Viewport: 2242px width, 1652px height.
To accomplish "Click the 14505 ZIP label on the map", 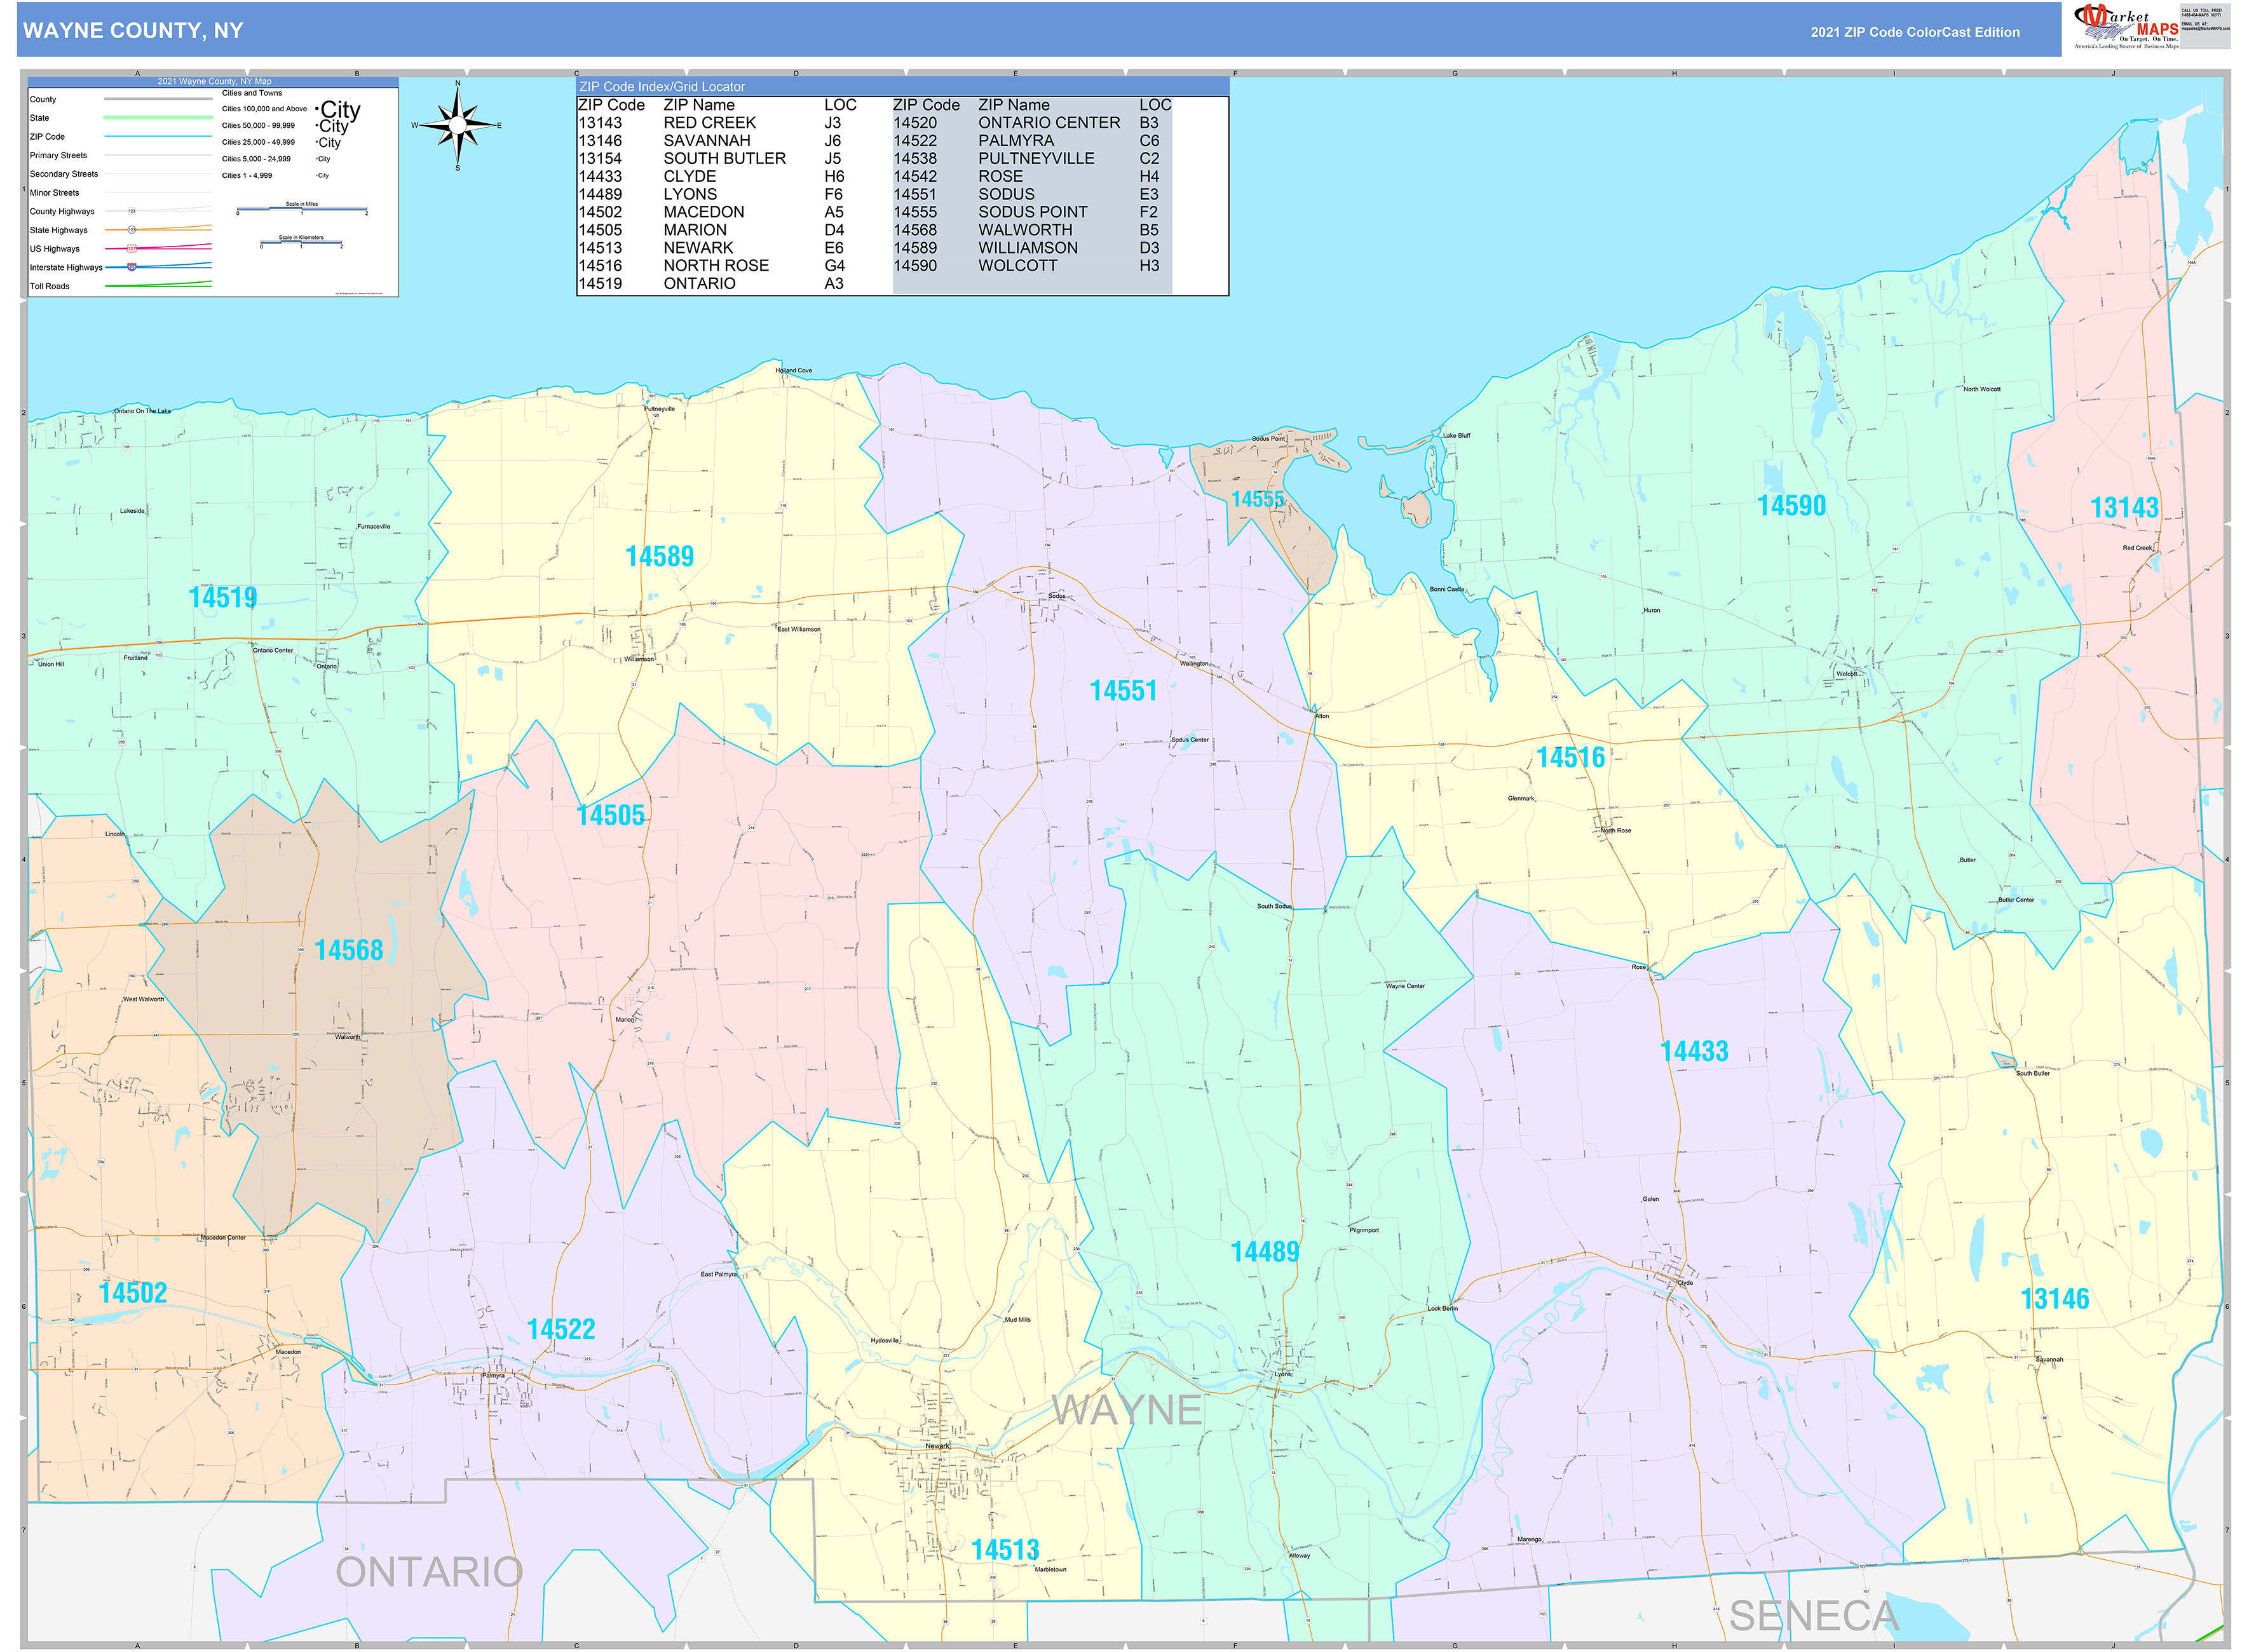I will tap(611, 816).
